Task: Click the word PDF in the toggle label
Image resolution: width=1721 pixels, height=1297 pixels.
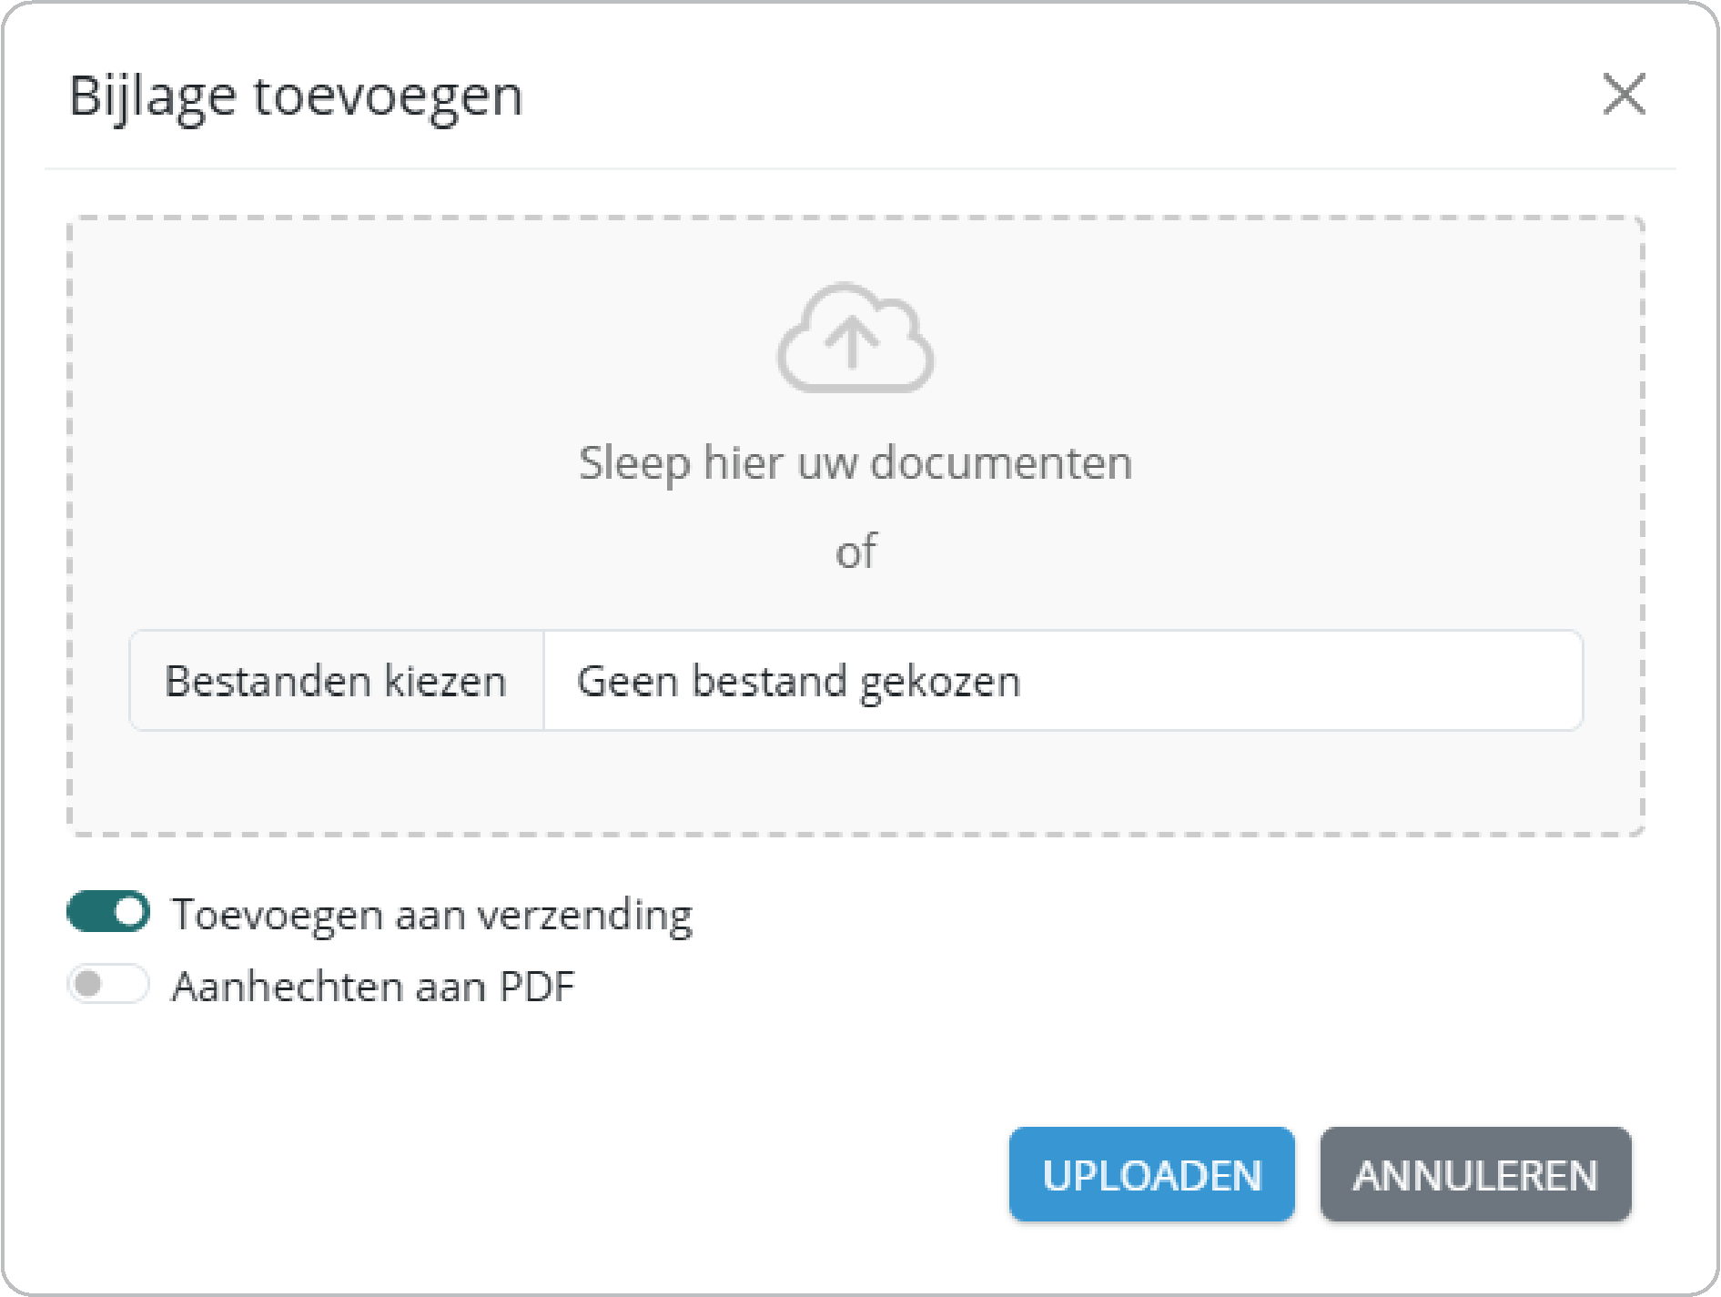Action: (537, 987)
